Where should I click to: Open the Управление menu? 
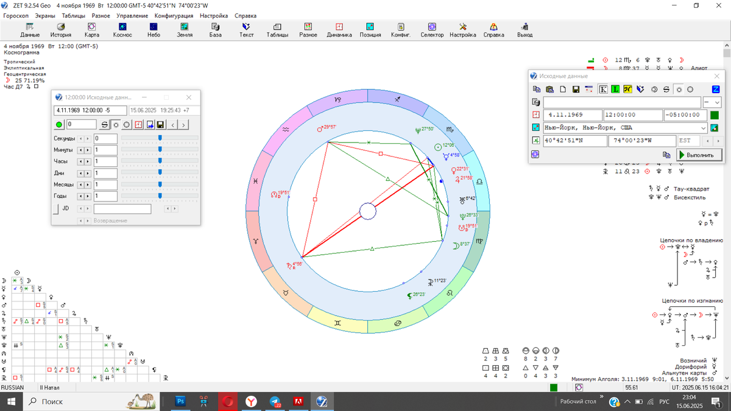coord(132,16)
